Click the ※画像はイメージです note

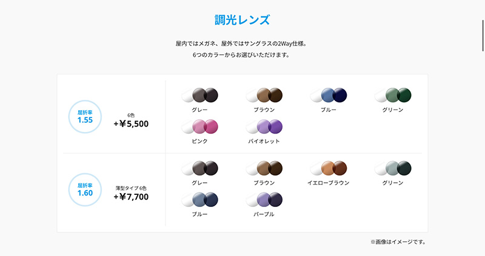[x=398, y=242]
